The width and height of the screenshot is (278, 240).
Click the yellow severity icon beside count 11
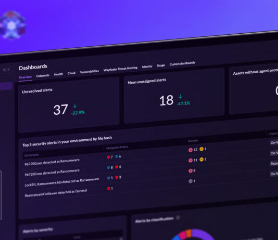pyautogui.click(x=201, y=159)
